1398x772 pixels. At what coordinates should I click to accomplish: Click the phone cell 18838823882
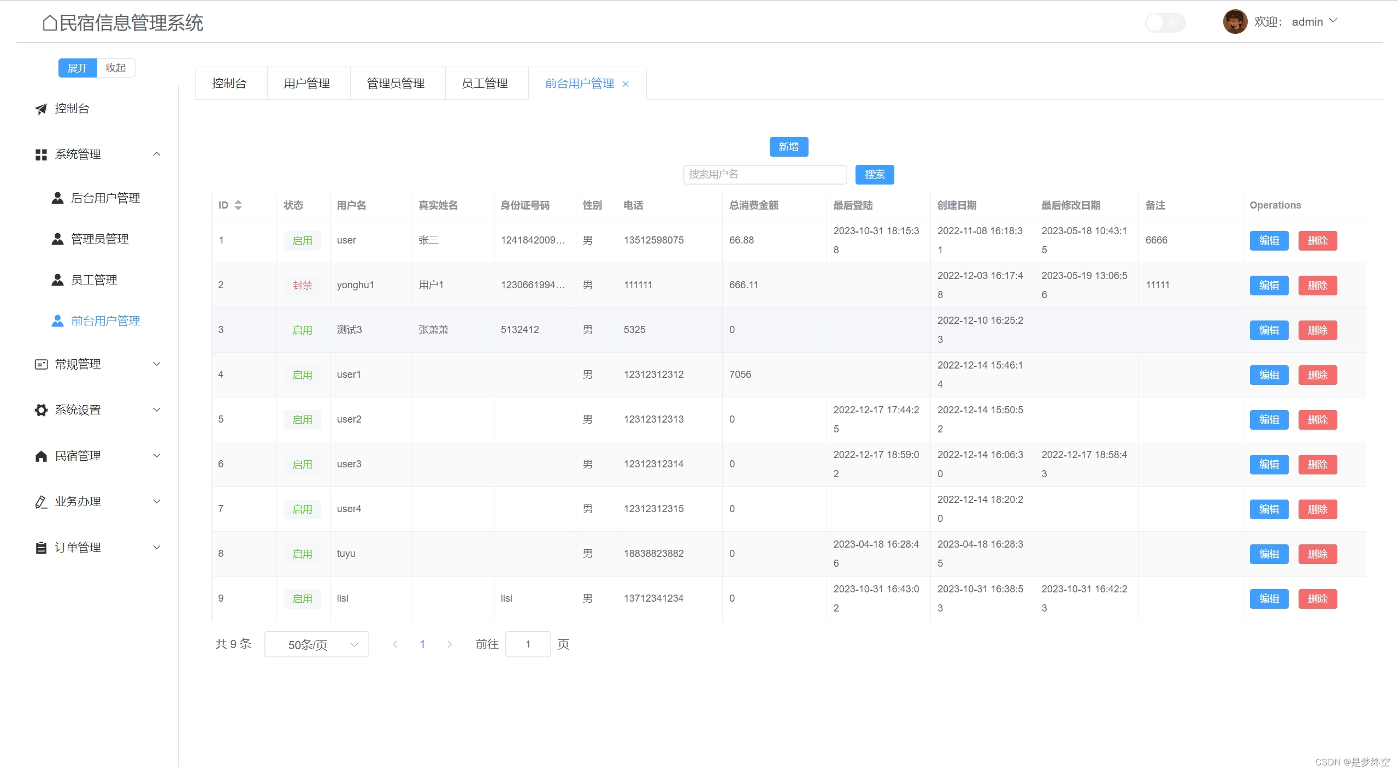pos(654,554)
